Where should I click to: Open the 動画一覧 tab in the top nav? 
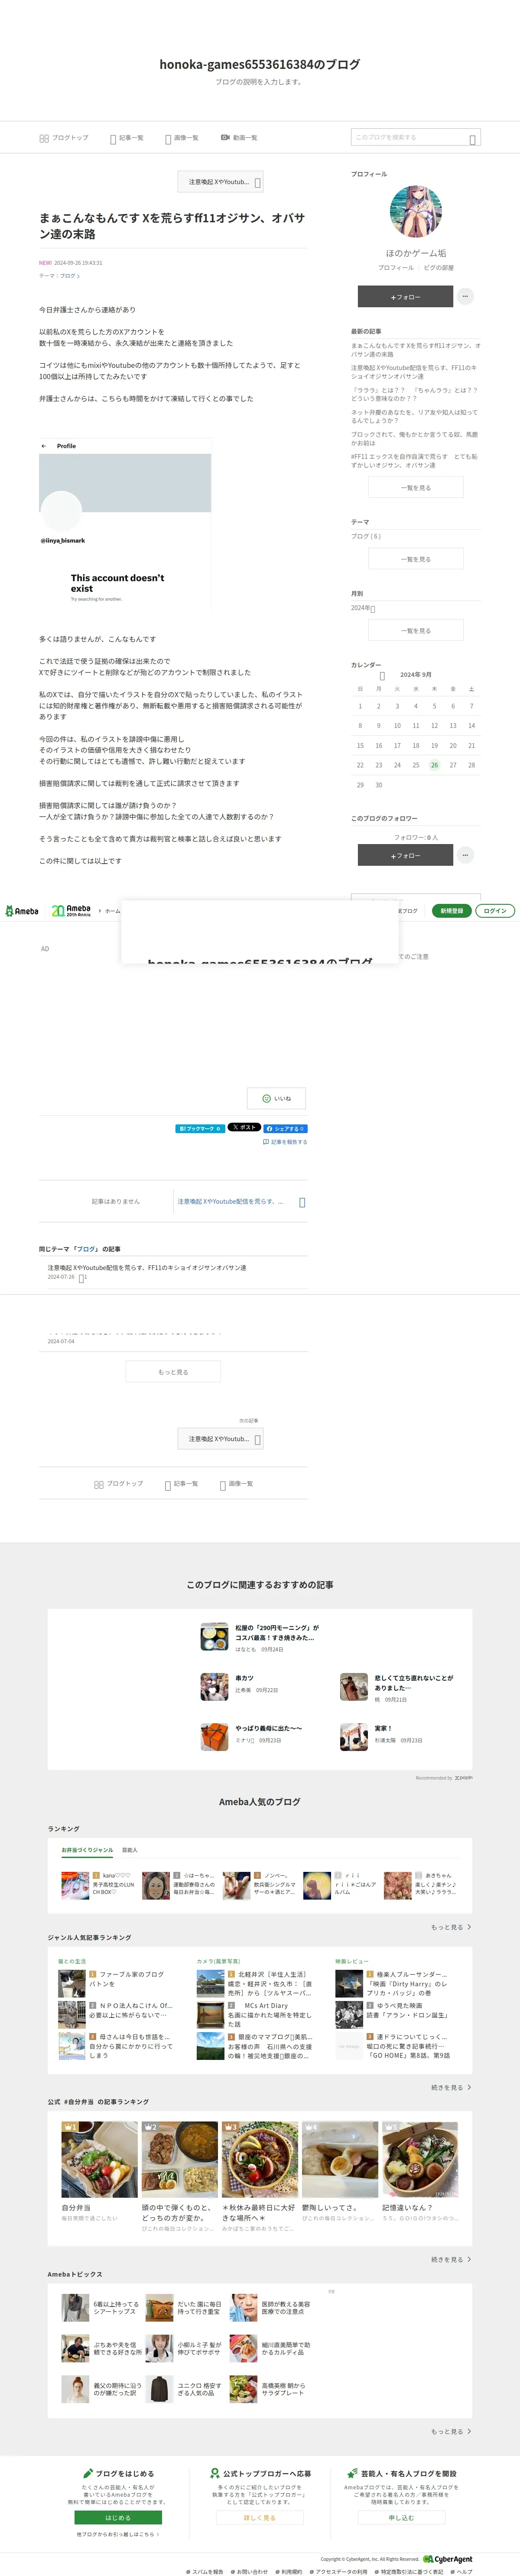[x=239, y=138]
